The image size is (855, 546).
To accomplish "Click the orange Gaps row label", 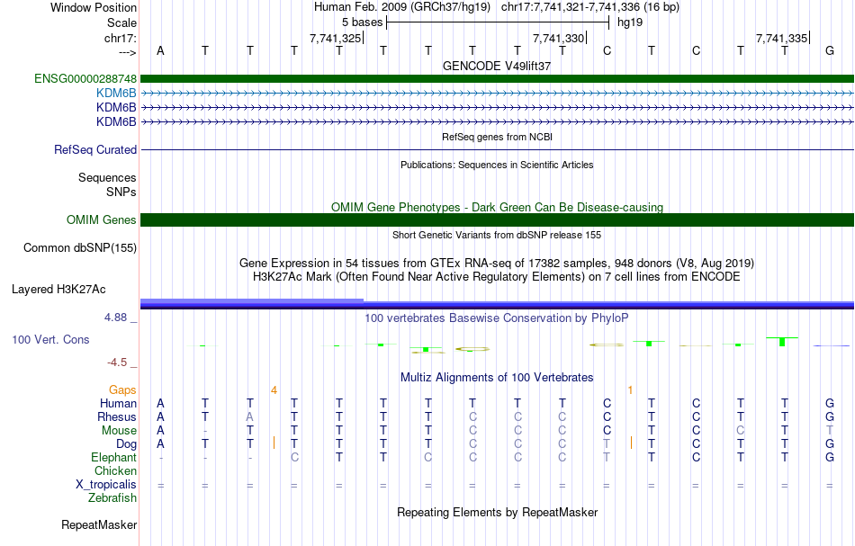I will 122,389.
